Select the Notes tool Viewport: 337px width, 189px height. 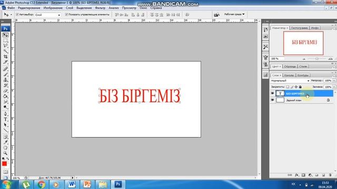pyautogui.click(x=6, y=137)
